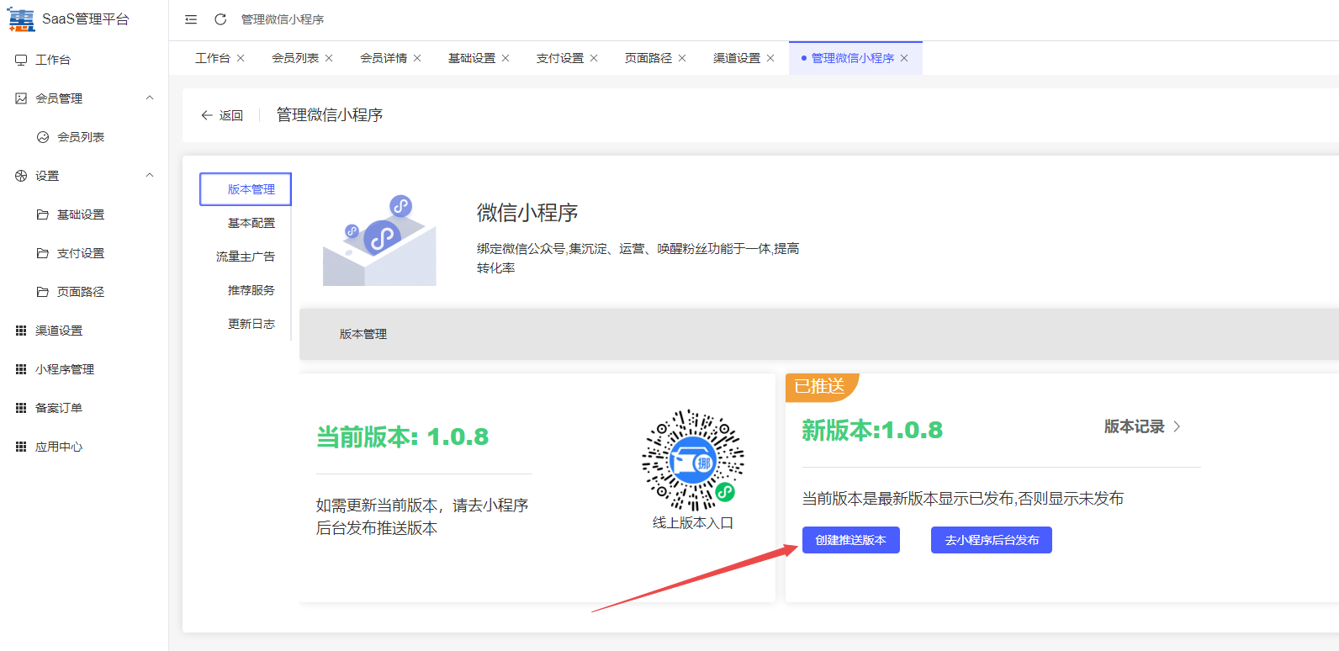The width and height of the screenshot is (1339, 651).
Task: Click the 新版本:1.0.8 heading
Action: tap(872, 431)
